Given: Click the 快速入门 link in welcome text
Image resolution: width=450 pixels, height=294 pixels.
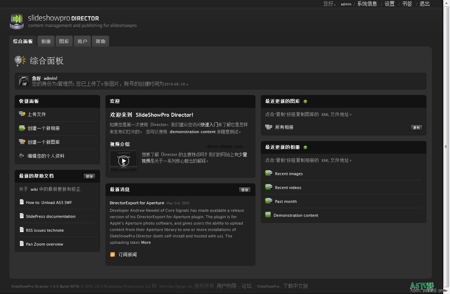Looking at the screenshot, I should click(x=210, y=125).
